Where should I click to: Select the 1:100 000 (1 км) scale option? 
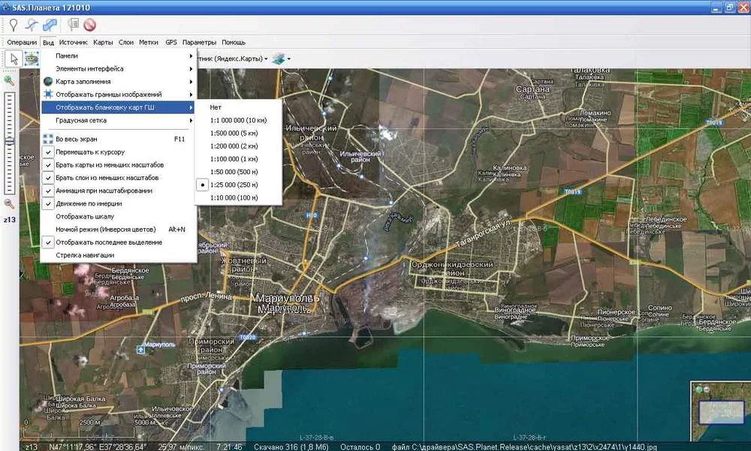coord(234,159)
